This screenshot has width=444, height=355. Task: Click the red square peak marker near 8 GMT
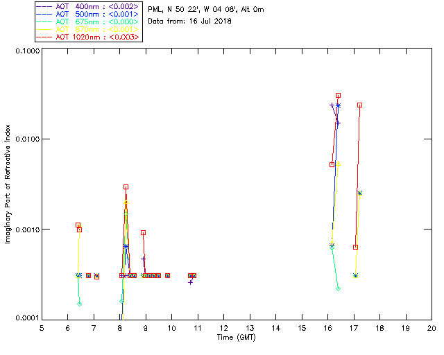coord(126,187)
